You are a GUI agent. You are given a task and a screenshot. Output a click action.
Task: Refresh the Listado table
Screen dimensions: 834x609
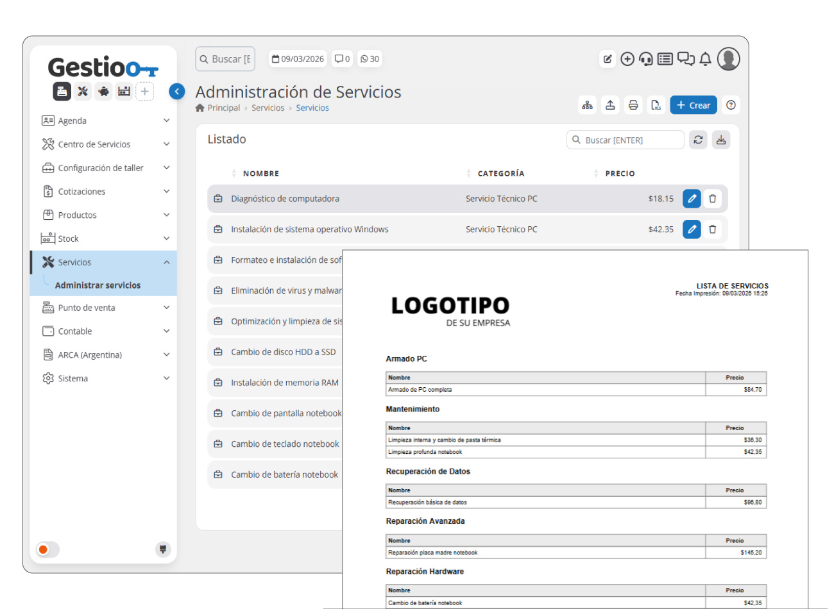point(698,140)
